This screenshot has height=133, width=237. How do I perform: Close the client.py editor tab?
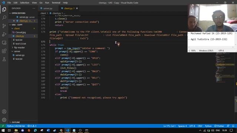tap(77, 8)
